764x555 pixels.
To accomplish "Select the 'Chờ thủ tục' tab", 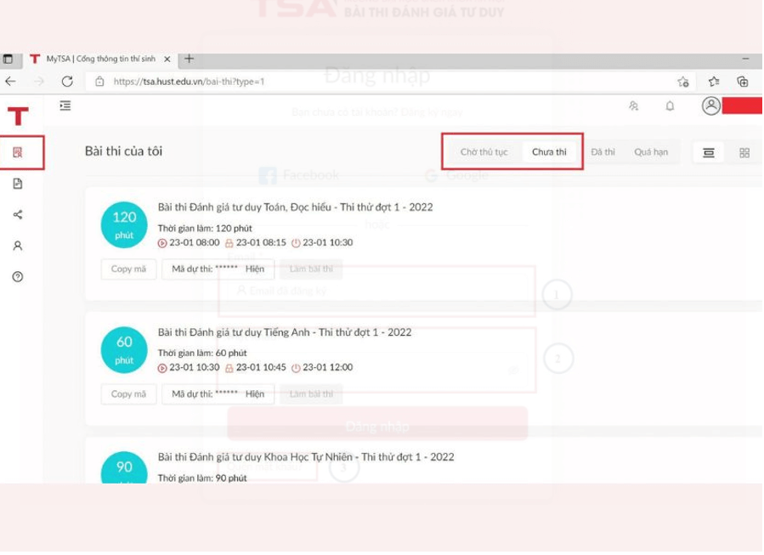I will tap(484, 152).
